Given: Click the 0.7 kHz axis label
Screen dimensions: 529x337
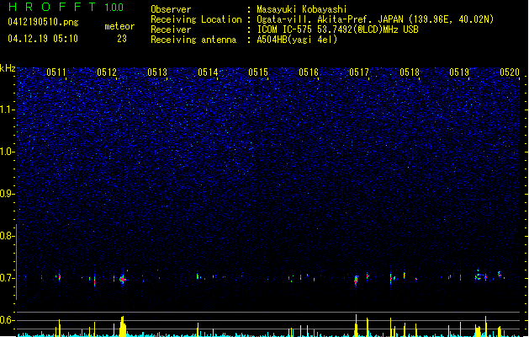Looking at the screenshot, I should [7, 278].
